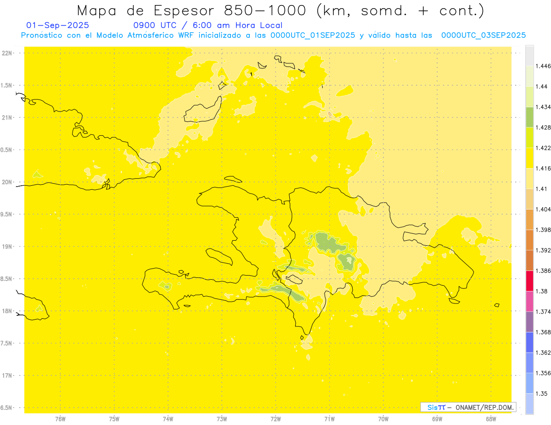
Task: Select the colorbar value '1.368'
Action: point(544,332)
